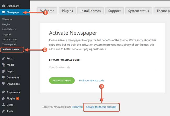Click the Plugins update count badge
Viewport: 170px width, 116px height.
tap(18, 98)
